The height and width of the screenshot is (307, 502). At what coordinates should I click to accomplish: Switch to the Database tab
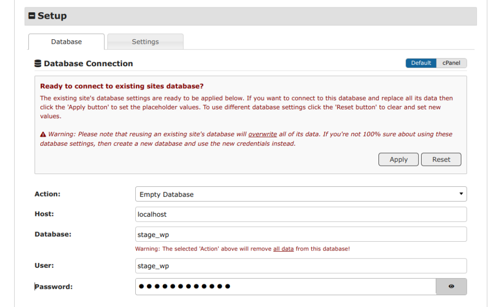pos(66,42)
